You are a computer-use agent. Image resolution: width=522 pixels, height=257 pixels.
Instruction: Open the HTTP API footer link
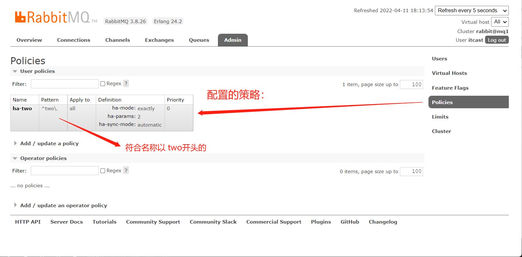coord(28,222)
